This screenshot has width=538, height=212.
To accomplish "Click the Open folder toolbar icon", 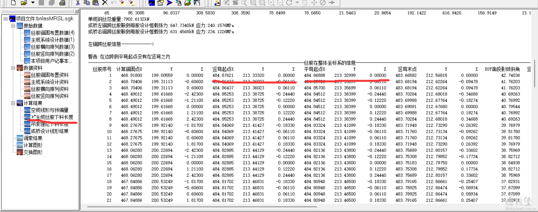I will [x=24, y=3].
